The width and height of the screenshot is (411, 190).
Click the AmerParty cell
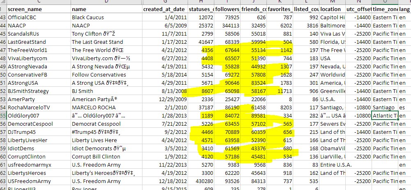point(39,100)
